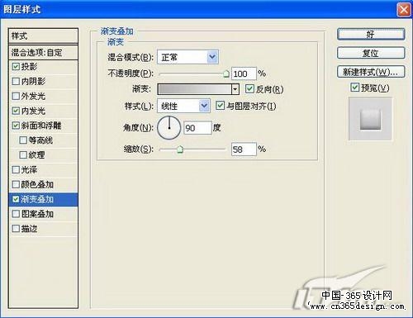Click the gradient color bar
Viewport: 413px width, 318px height.
pyautogui.click(x=194, y=89)
